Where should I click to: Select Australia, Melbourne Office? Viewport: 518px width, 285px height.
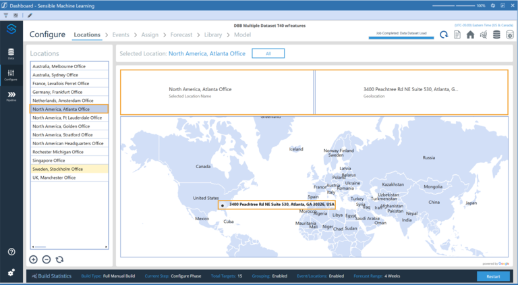click(69, 66)
